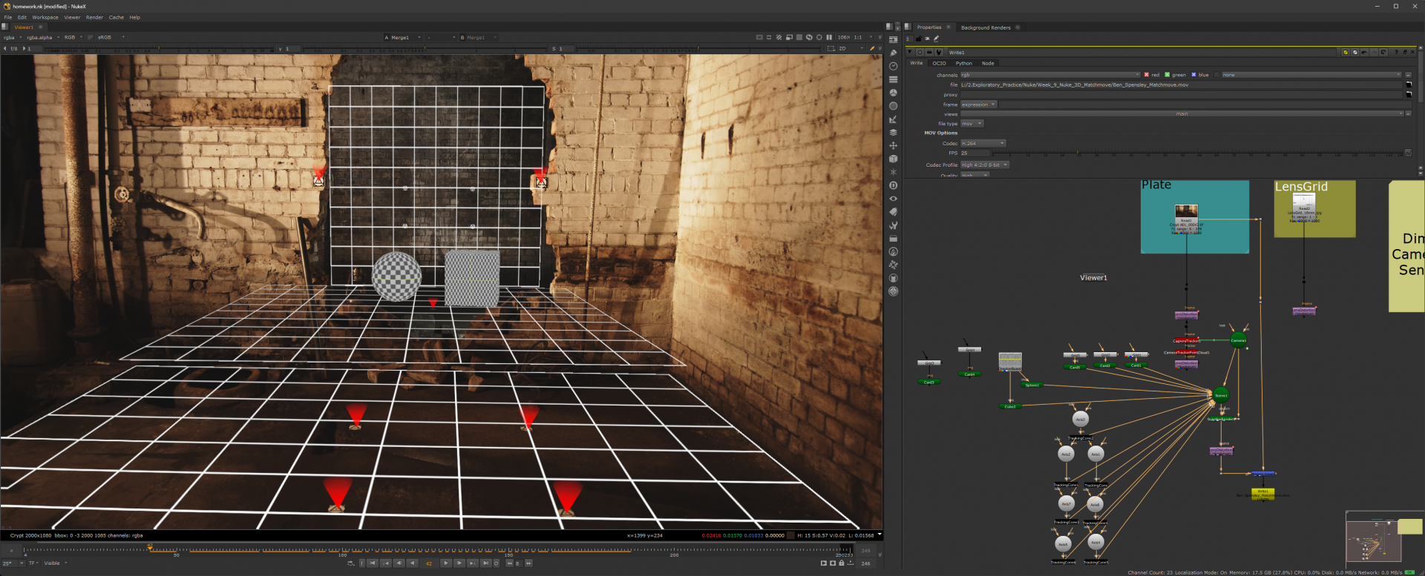Click the Time nodes clock icon
Viewport: 1425px width, 576px height.
click(894, 67)
